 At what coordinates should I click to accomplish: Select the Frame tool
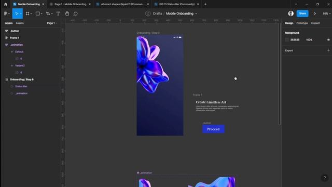pos(27,14)
